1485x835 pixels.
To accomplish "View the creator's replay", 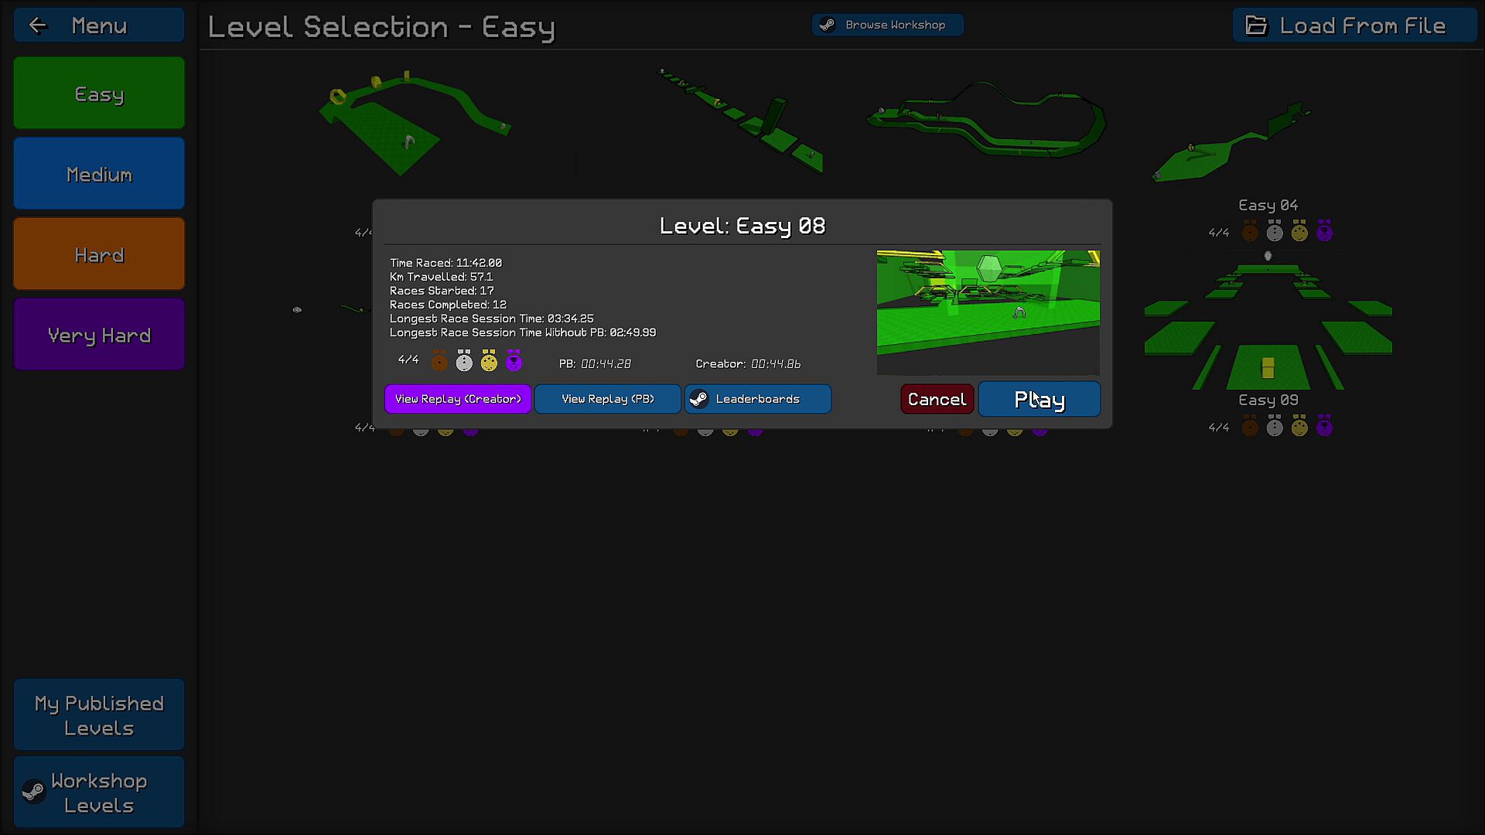I will (x=458, y=399).
